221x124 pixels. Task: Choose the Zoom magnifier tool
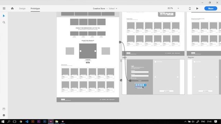[4, 22]
